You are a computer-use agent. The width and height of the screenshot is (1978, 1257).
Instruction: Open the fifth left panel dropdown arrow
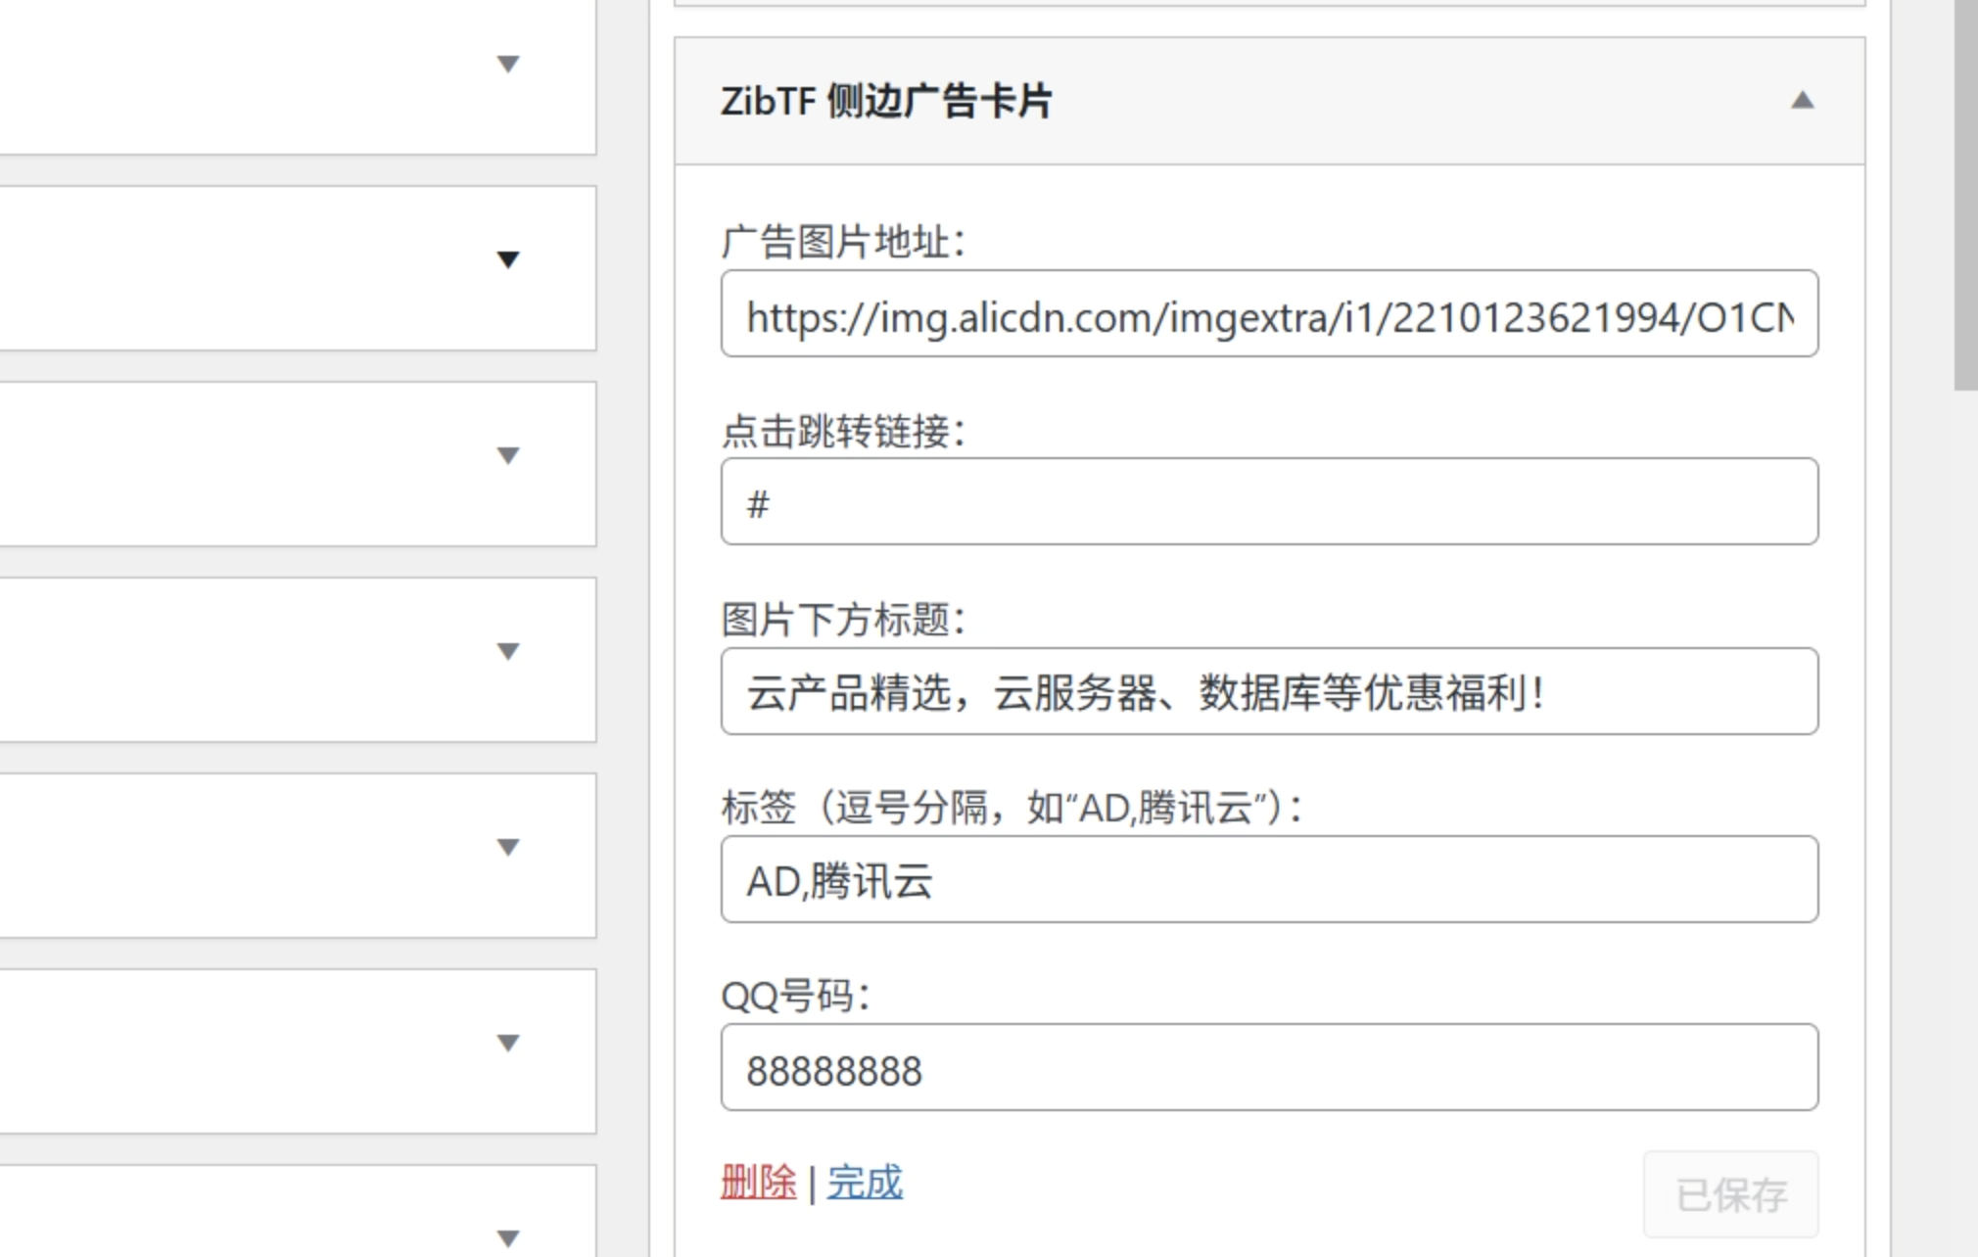507,847
